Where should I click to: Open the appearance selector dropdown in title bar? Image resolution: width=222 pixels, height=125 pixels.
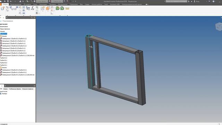point(57,1)
